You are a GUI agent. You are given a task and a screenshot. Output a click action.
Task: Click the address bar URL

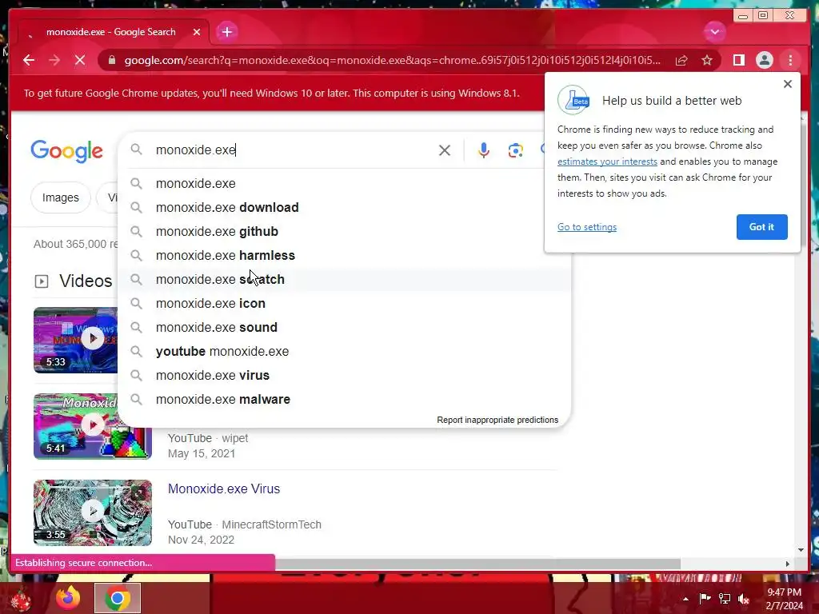(x=392, y=60)
